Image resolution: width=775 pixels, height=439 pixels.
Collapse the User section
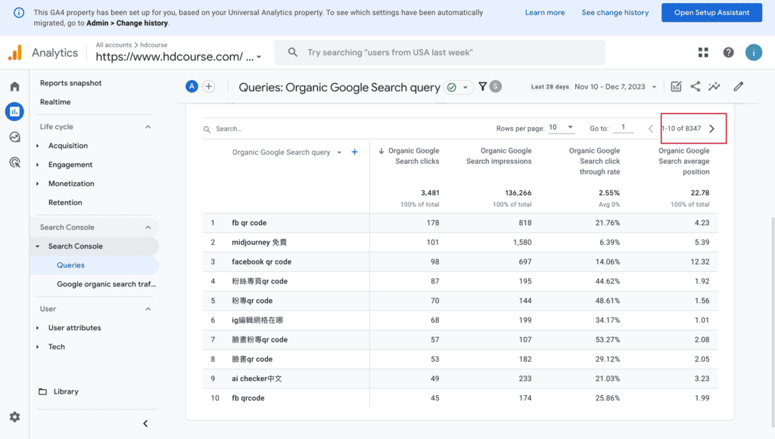[148, 309]
